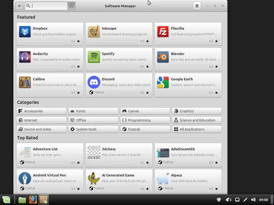Click the Flathub label under AdwSteamGtk
Image resolution: width=274 pixels, height=205 pixels.
(x=168, y=162)
